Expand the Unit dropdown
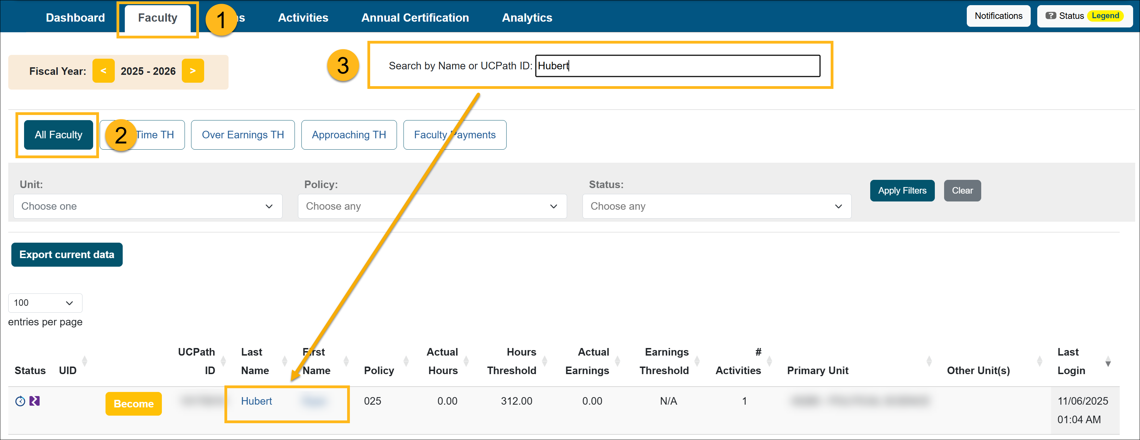The height and width of the screenshot is (440, 1140). [147, 206]
